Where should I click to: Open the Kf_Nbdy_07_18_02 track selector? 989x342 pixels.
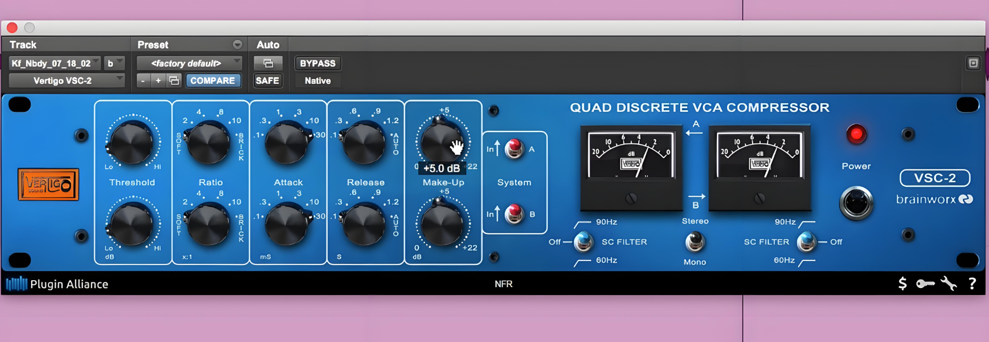(55, 63)
